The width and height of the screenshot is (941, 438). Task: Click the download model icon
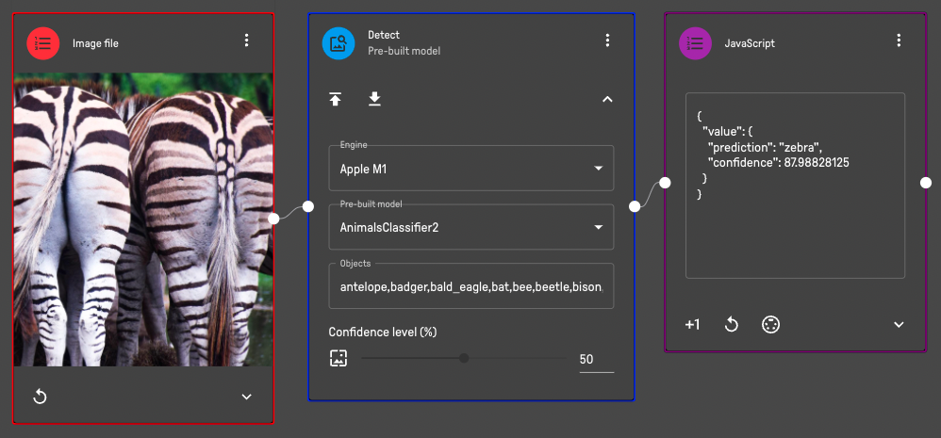(374, 99)
